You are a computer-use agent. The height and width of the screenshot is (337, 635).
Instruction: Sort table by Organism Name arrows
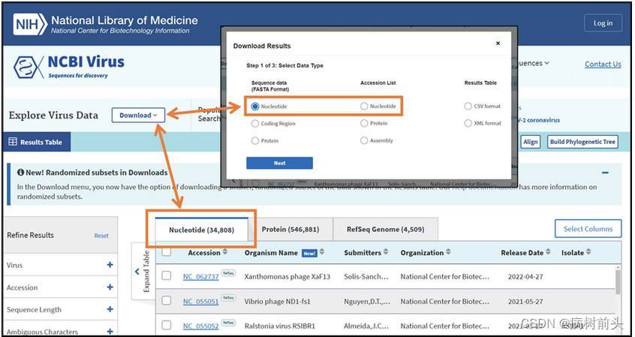pos(322,252)
